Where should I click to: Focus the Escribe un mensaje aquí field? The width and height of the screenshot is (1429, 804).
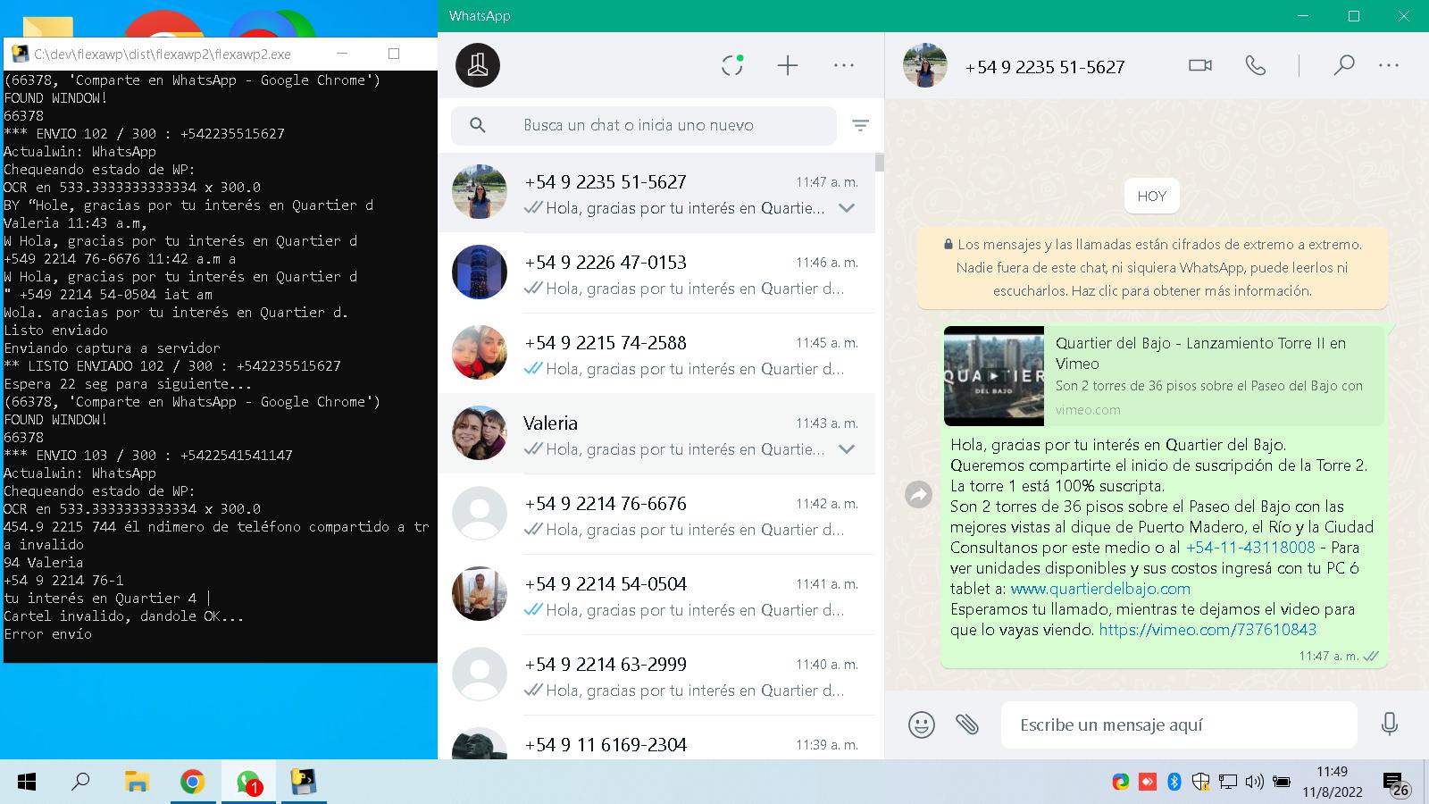[1179, 724]
